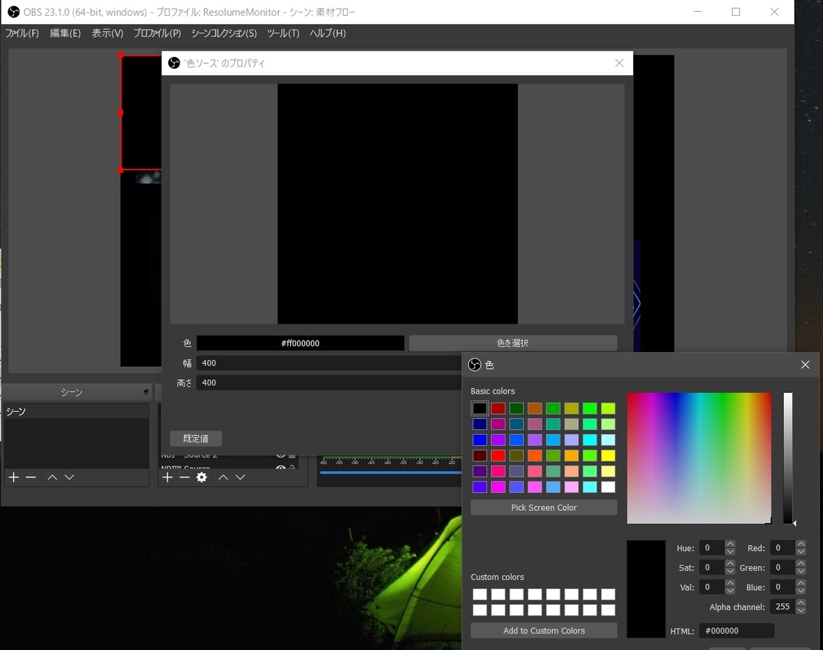
Task: Decrease Alpha channel with its down arrow
Action: tap(800, 610)
